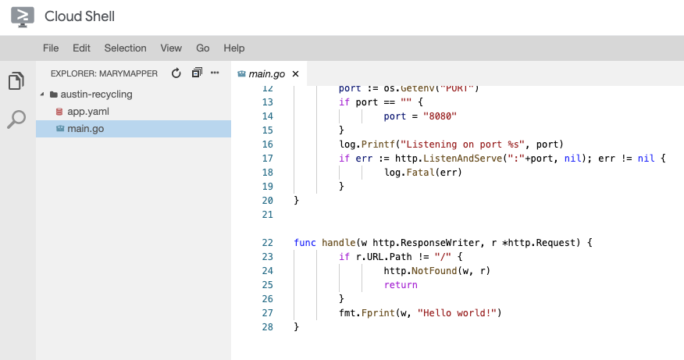
Task: Open the File menu
Action: click(51, 48)
